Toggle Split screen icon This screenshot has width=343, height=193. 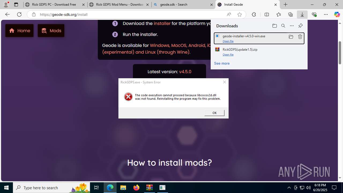267,14
